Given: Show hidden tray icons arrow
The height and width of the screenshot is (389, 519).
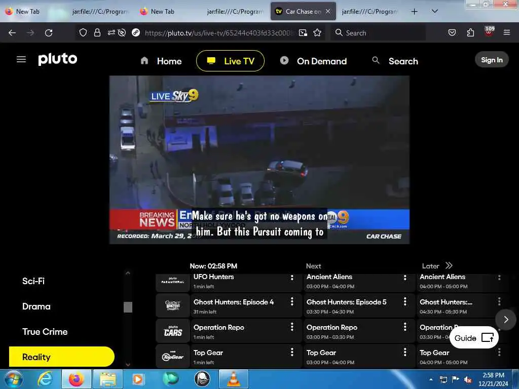Looking at the screenshot, I should [x=431, y=379].
